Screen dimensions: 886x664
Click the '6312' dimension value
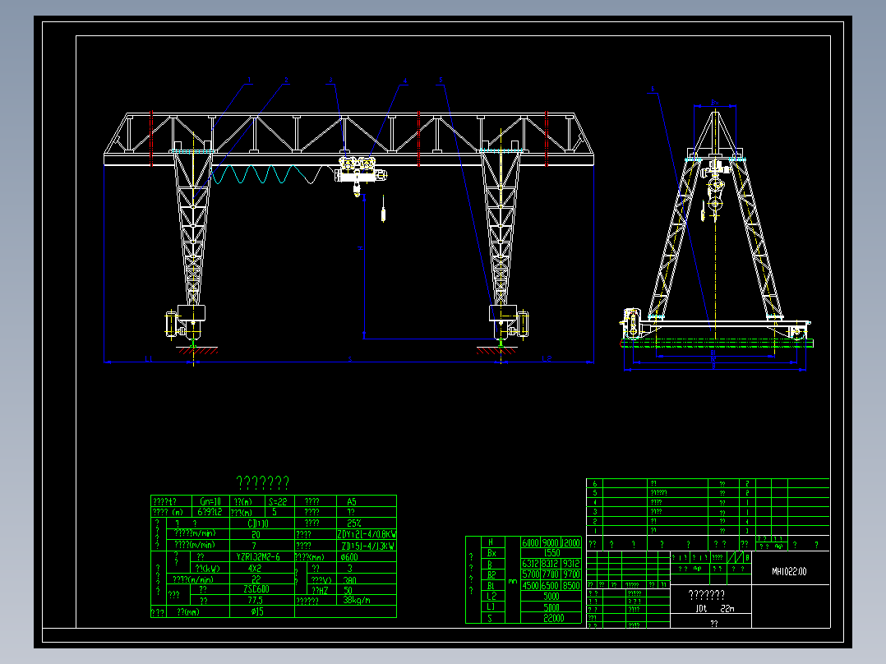click(530, 564)
